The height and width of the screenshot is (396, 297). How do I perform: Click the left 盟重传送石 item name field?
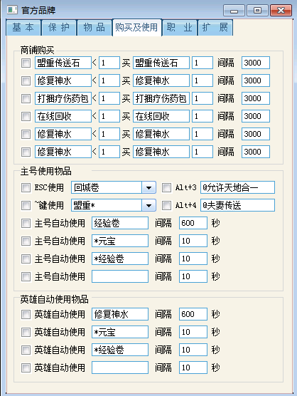(x=63, y=63)
